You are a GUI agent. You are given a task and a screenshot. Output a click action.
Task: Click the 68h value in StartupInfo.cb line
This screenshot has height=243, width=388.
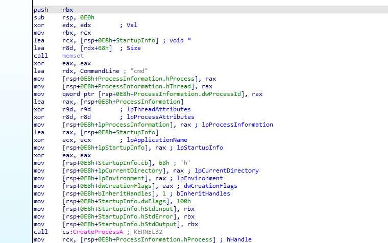pyautogui.click(x=164, y=163)
